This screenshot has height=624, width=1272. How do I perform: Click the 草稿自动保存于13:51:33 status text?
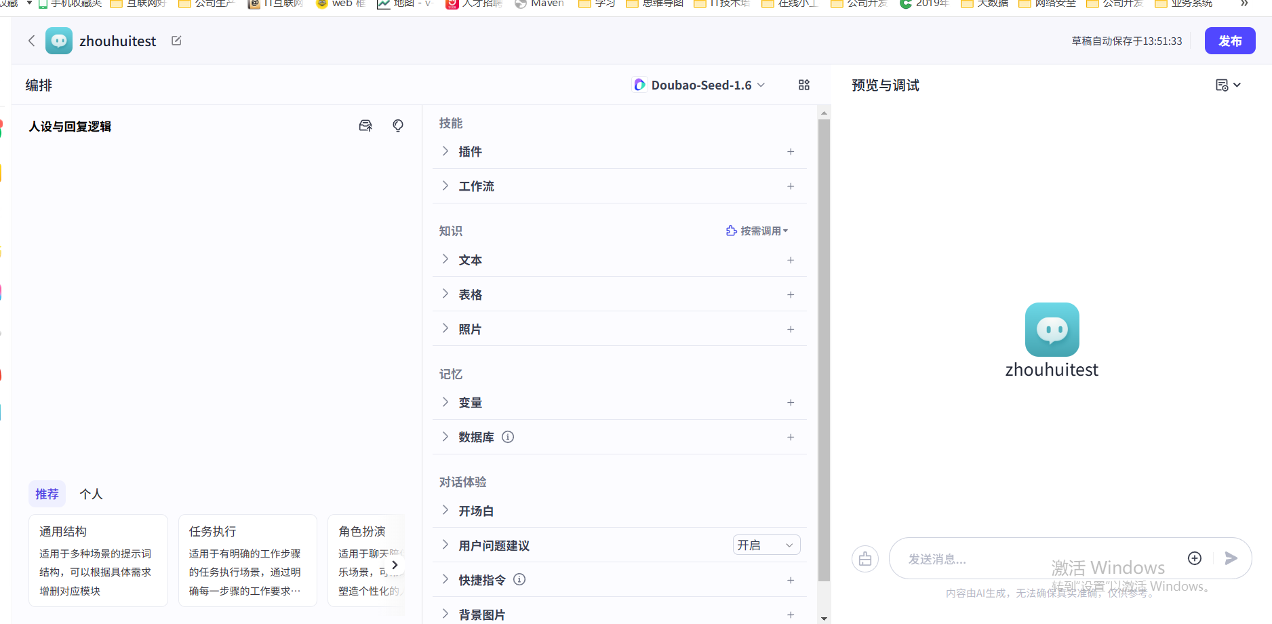point(1127,41)
